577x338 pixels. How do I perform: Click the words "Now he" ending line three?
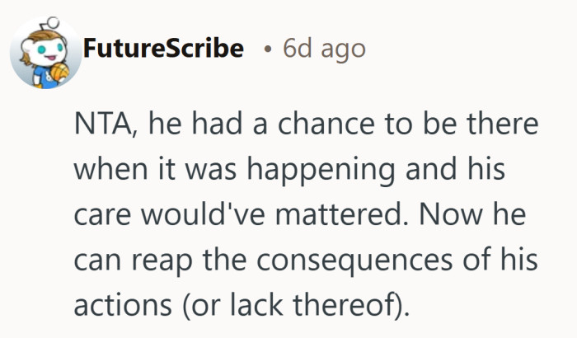click(486, 215)
